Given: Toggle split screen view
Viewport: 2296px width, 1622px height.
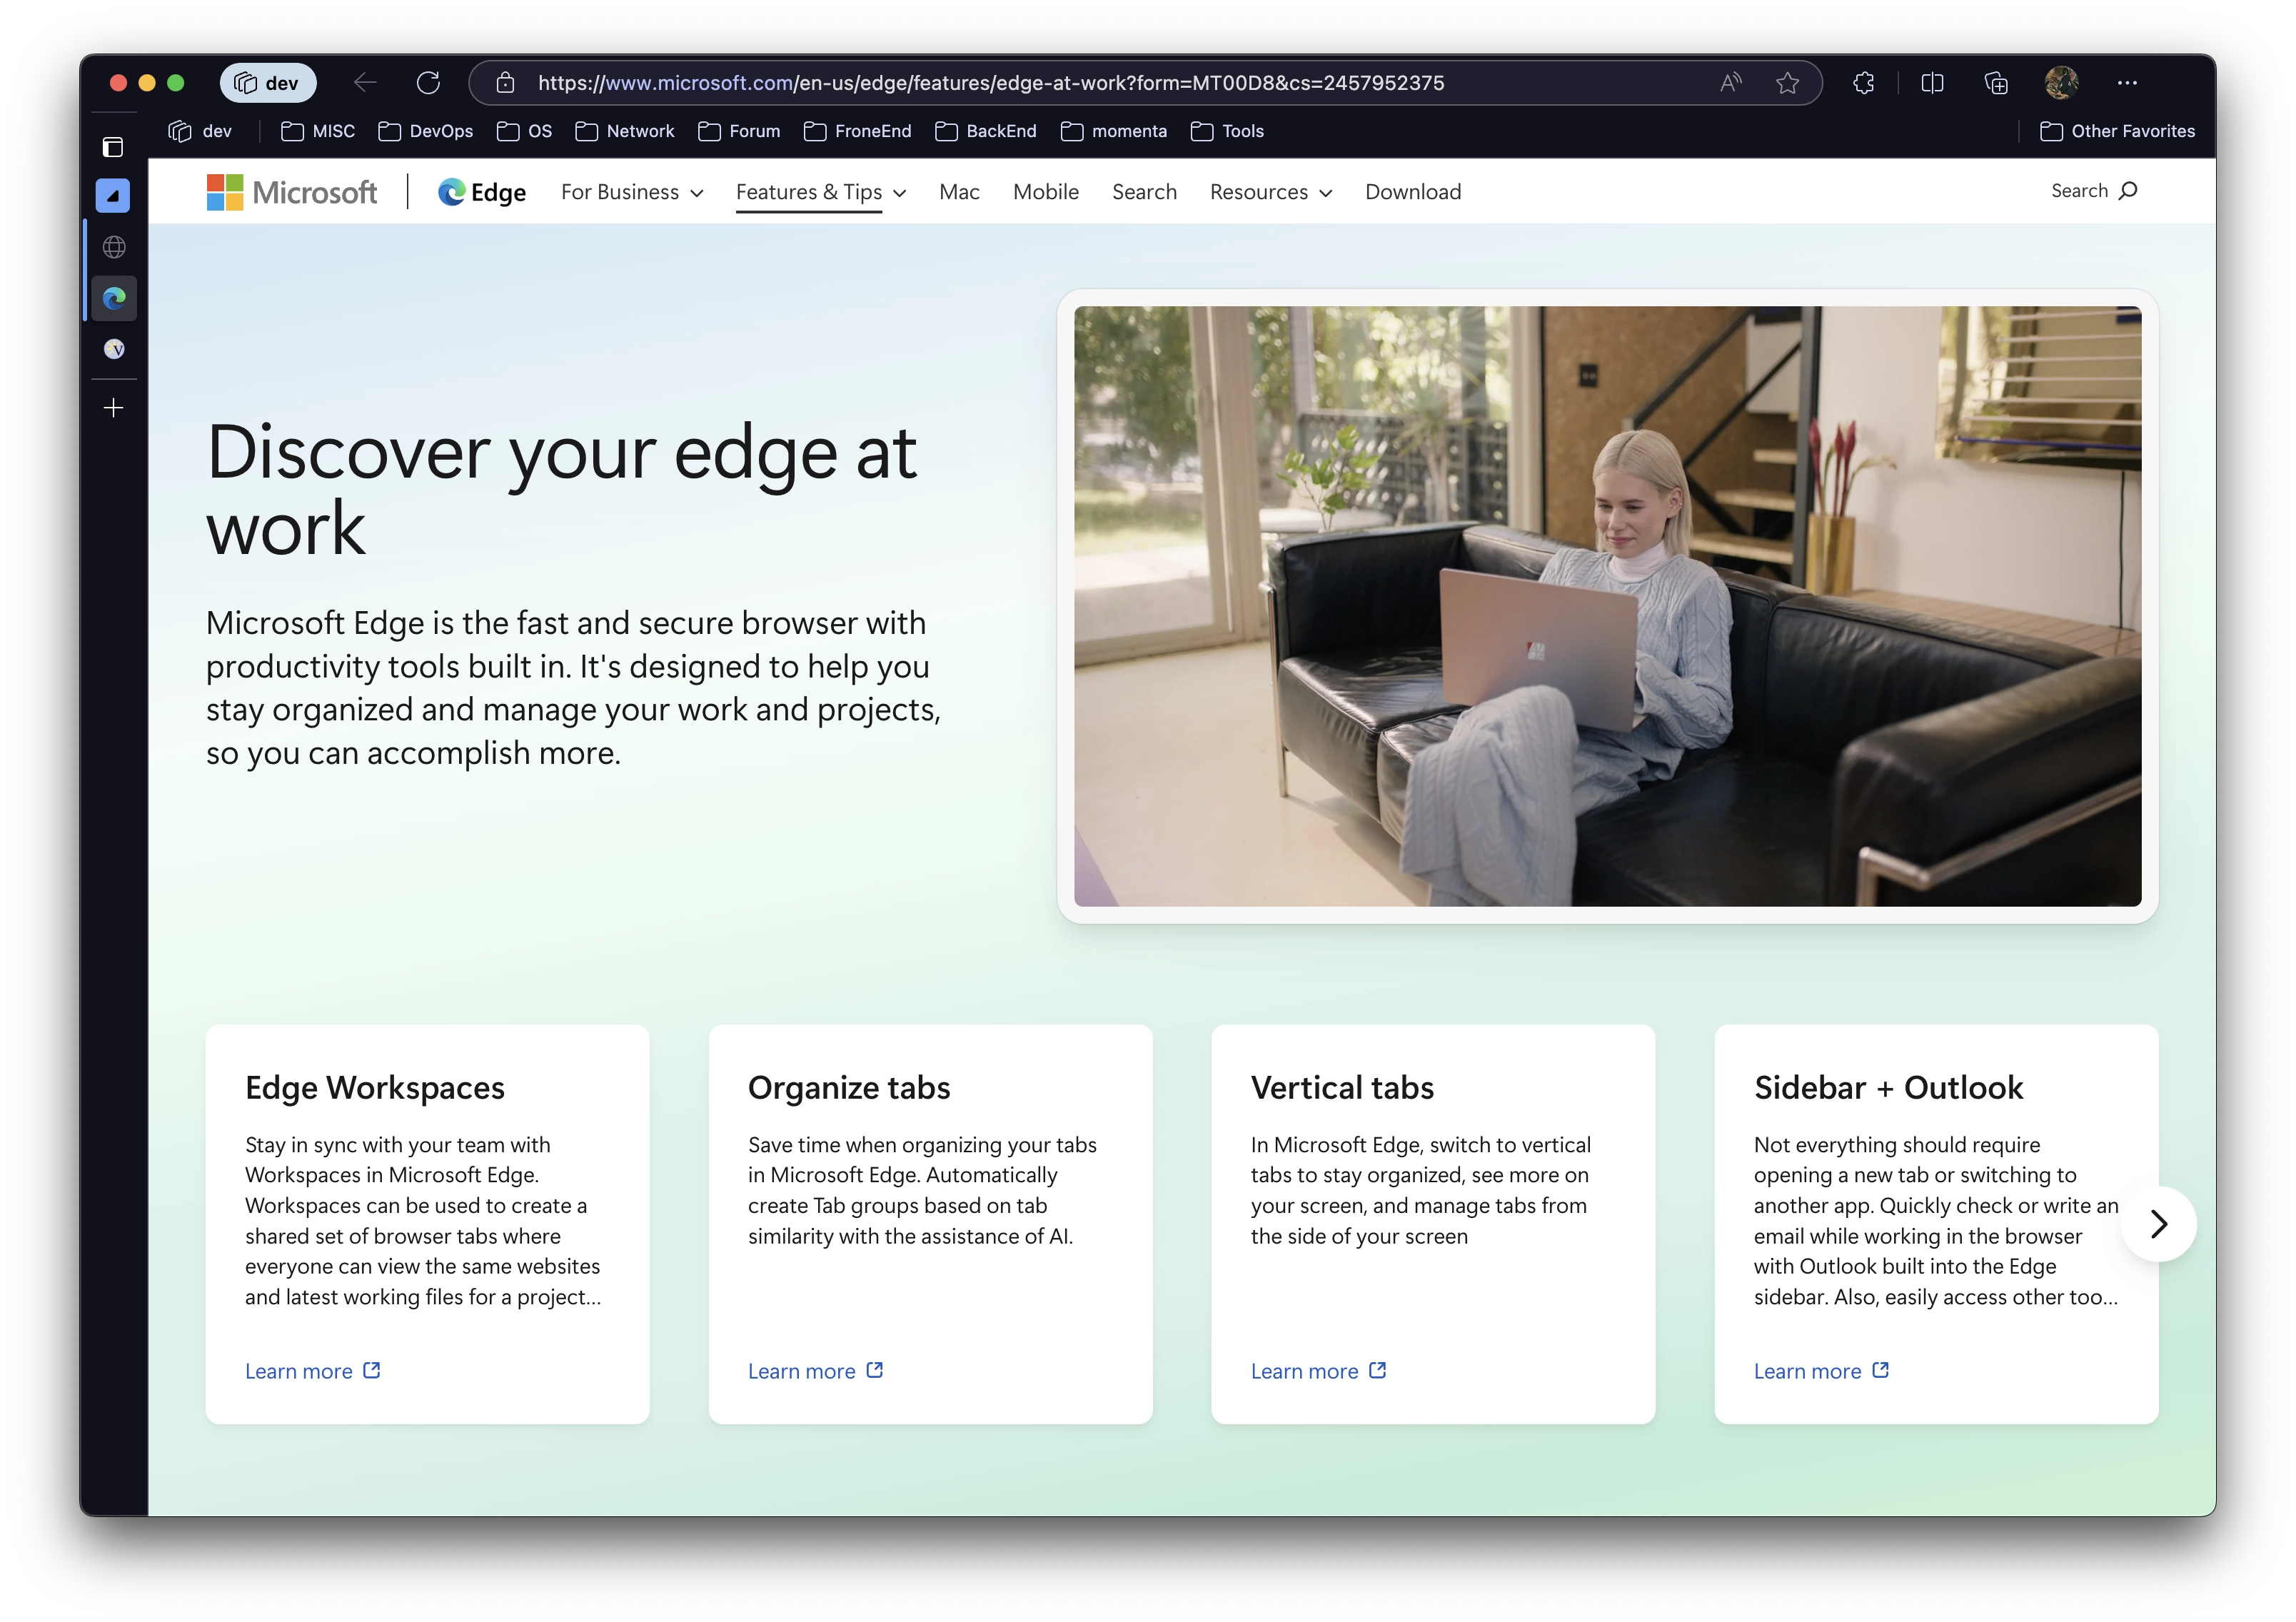Looking at the screenshot, I should tap(1932, 83).
